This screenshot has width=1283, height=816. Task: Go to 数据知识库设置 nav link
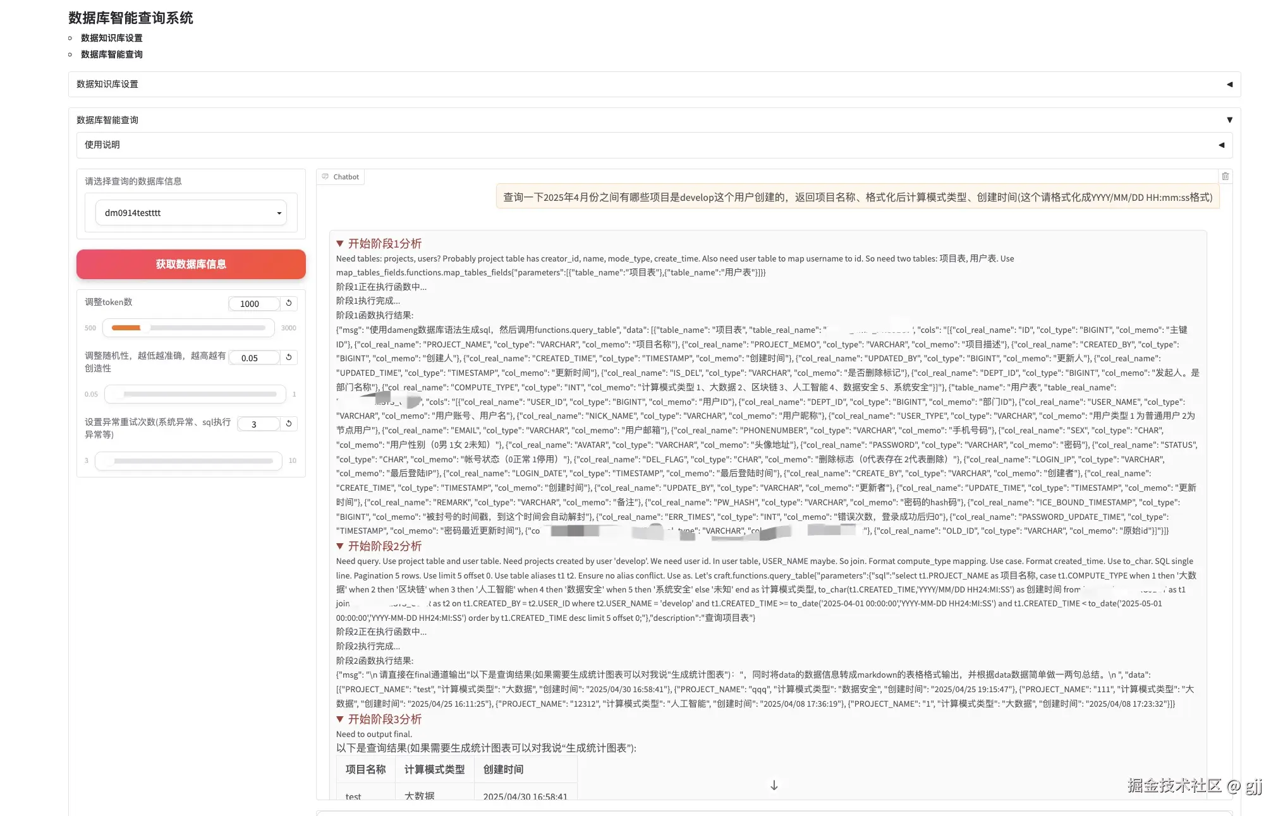point(111,38)
